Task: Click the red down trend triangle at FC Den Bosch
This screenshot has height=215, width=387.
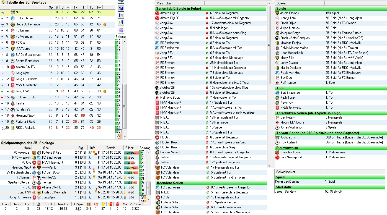Action: tap(2, 97)
